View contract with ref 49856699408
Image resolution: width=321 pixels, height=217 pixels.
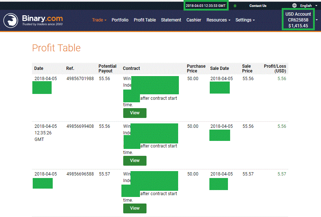pos(135,161)
